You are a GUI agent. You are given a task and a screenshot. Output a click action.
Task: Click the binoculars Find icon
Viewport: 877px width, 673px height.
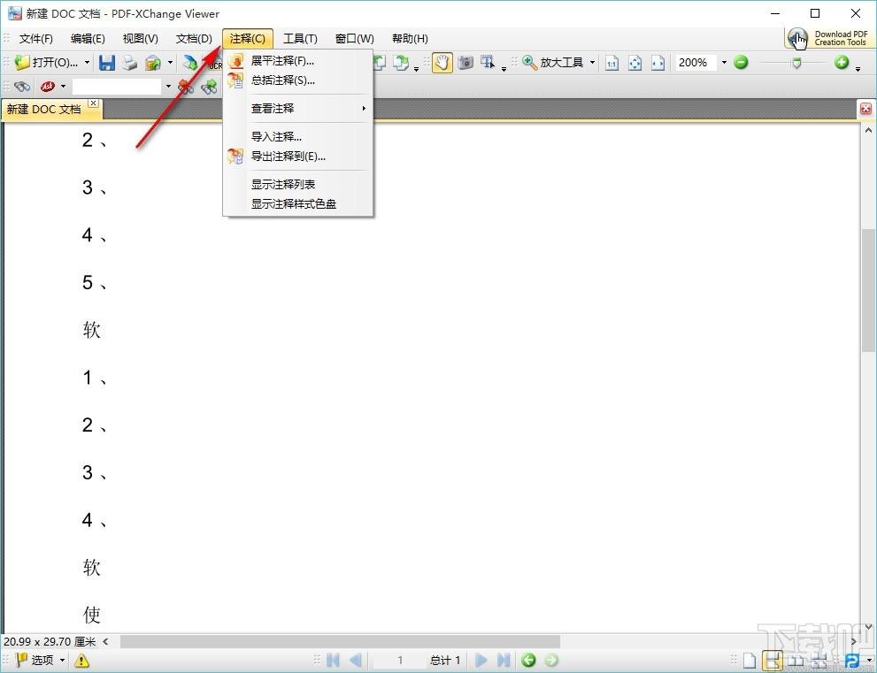[22, 87]
